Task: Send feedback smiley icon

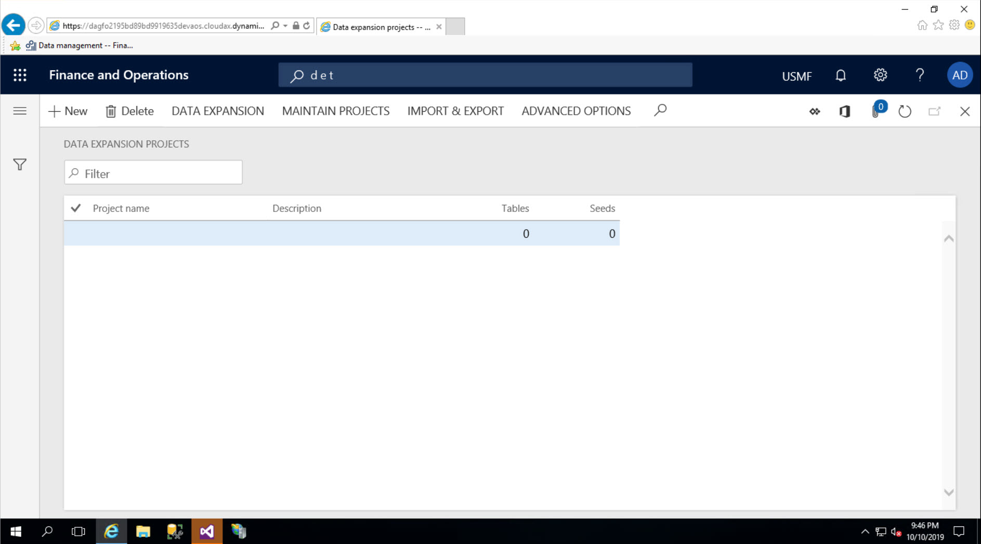Action: point(970,25)
